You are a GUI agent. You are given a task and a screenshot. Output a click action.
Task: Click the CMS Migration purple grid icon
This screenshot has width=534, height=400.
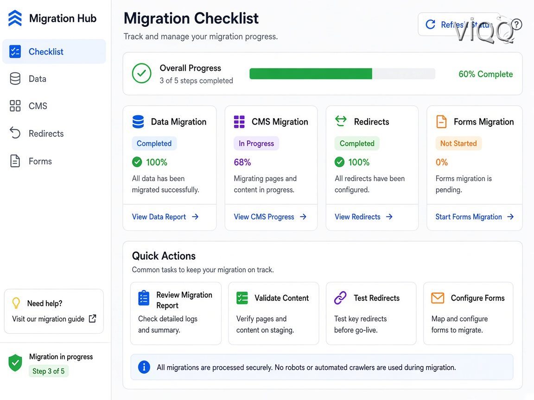tap(239, 122)
